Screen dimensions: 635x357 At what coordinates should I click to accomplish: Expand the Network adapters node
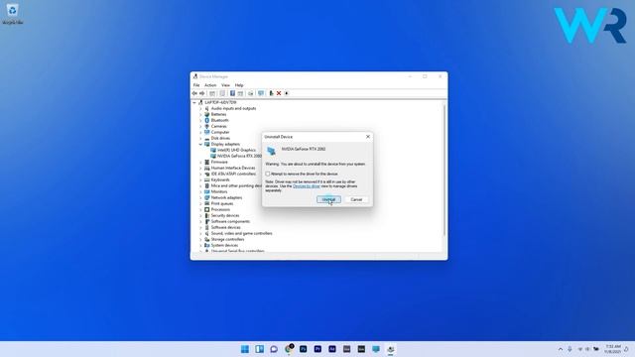[x=200, y=197]
